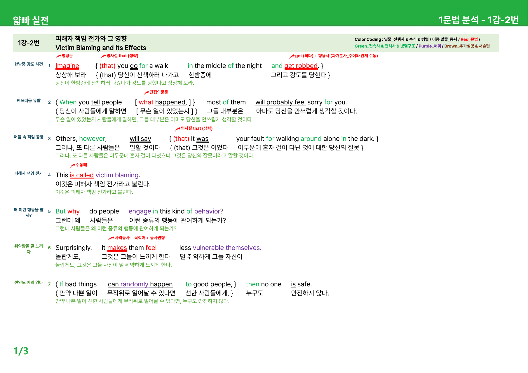Screen dimensions: 528x373
Task: Click the translation '상상해 보라'
Action: coord(71,75)
